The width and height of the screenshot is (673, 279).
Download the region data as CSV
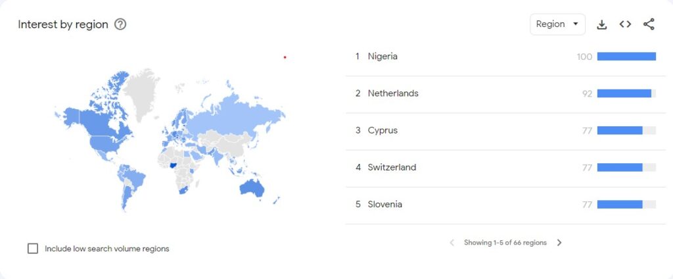[601, 24]
